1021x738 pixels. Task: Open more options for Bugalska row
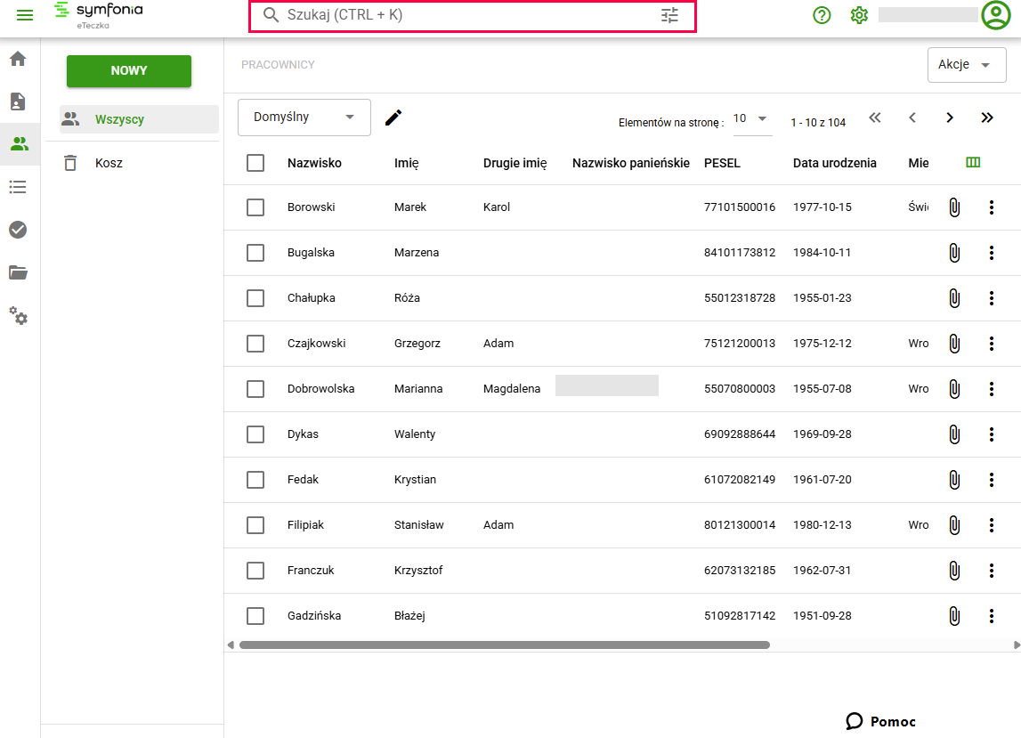(x=991, y=253)
